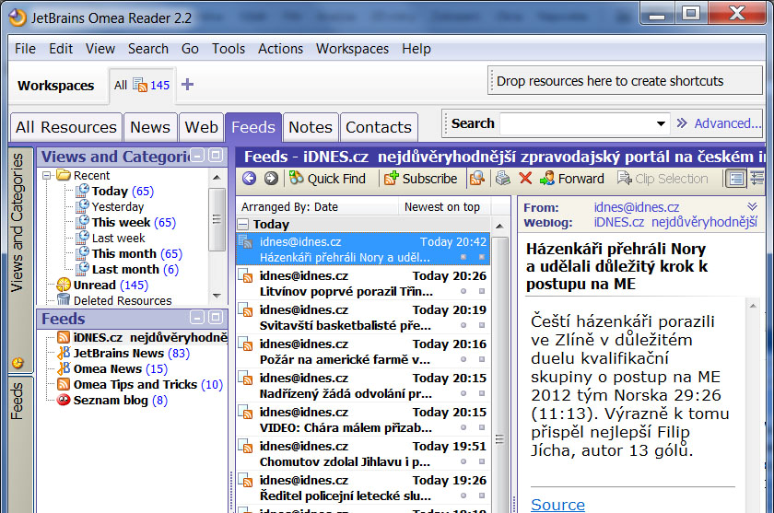Screen dimensions: 774x513
Task: Collapse the Today group in feed list
Action: point(243,225)
